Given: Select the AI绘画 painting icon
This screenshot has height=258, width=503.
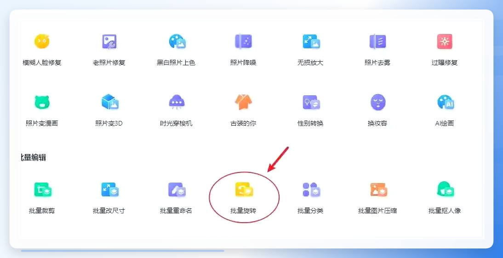Looking at the screenshot, I should (x=446, y=102).
